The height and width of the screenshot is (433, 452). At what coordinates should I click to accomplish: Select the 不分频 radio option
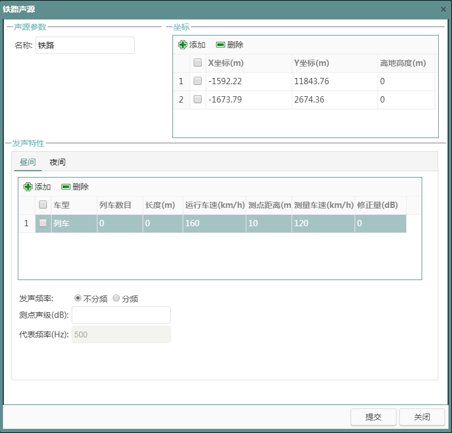pyautogui.click(x=77, y=298)
